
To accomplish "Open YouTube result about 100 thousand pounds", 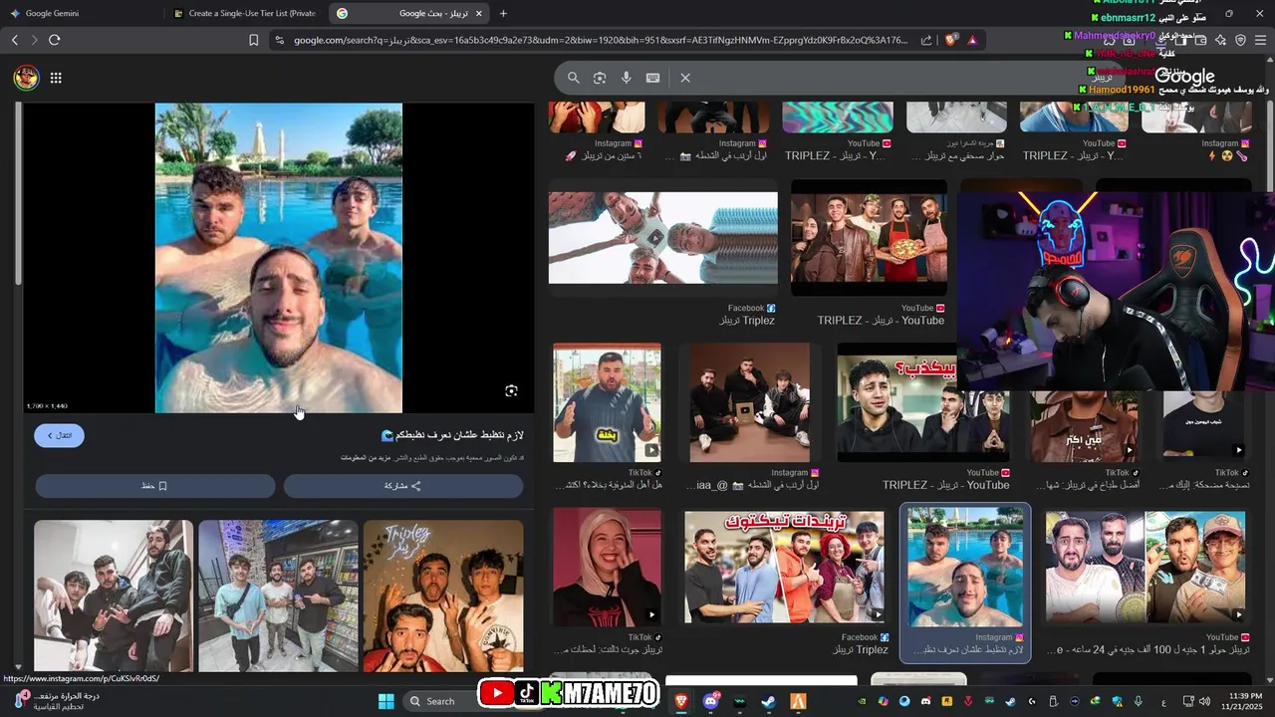I will click(x=1146, y=567).
